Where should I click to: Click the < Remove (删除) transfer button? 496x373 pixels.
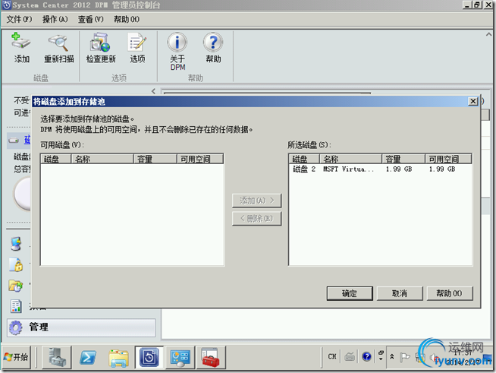click(x=256, y=218)
